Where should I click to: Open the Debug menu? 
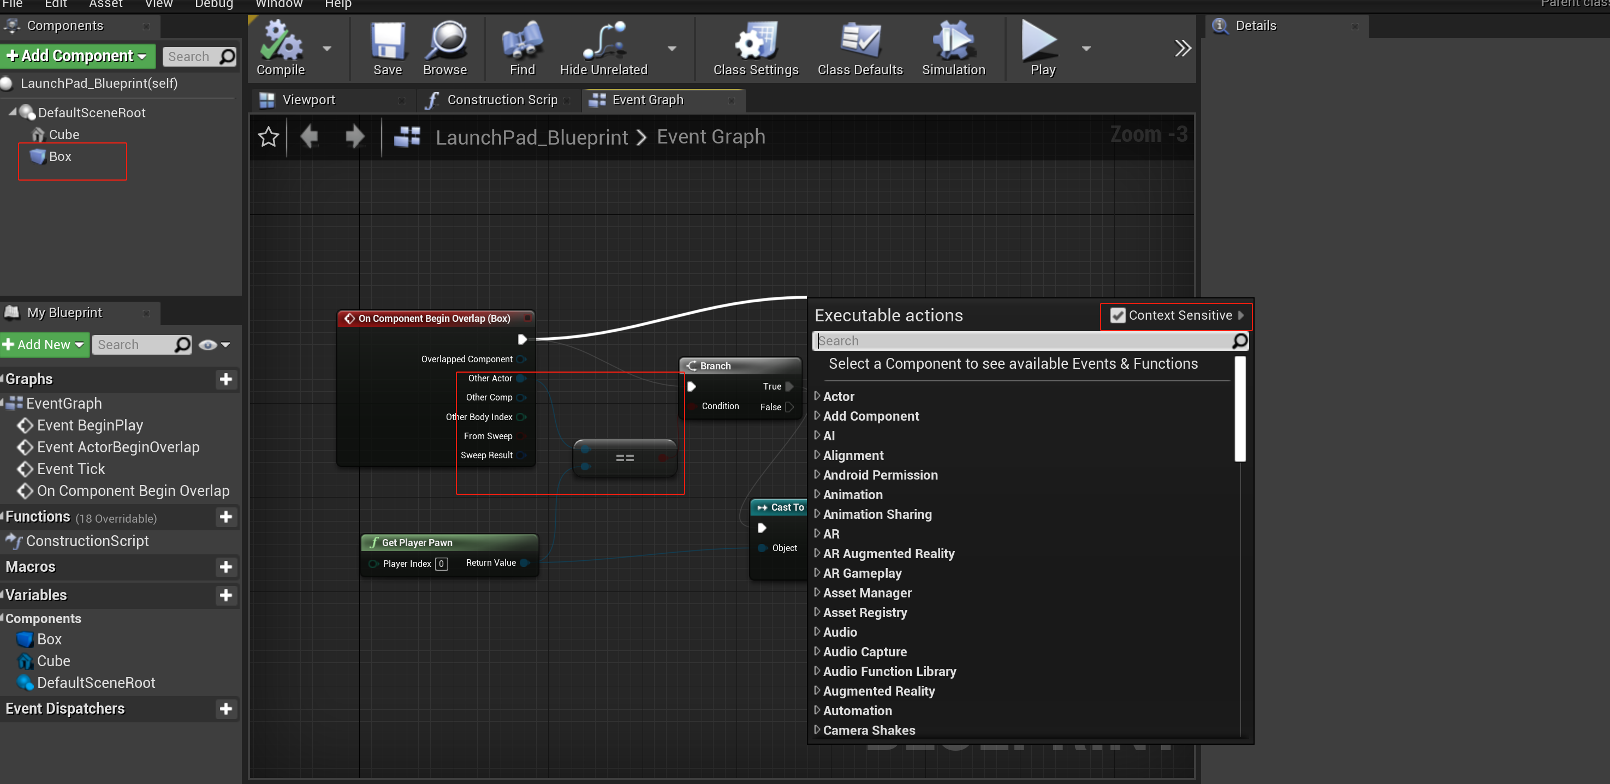tap(214, 4)
